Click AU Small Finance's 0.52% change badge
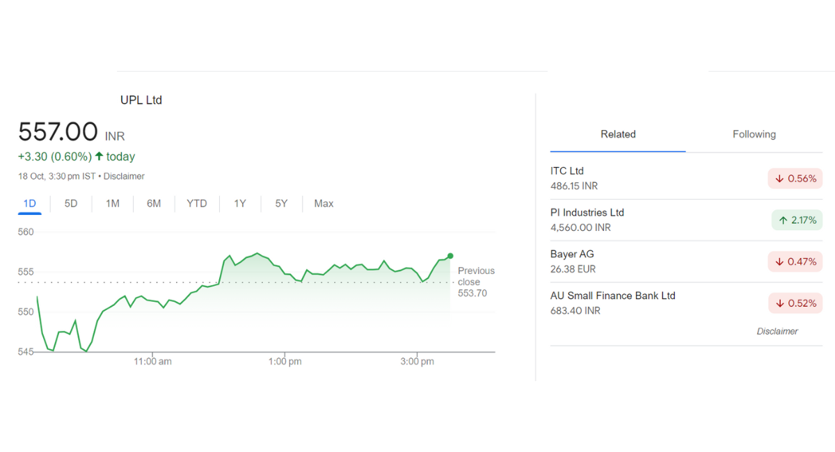 click(x=795, y=303)
